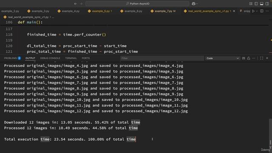Viewport: 272px width, 153px height.
Task: Open the Copilot chat icon
Action: (x=193, y=4)
